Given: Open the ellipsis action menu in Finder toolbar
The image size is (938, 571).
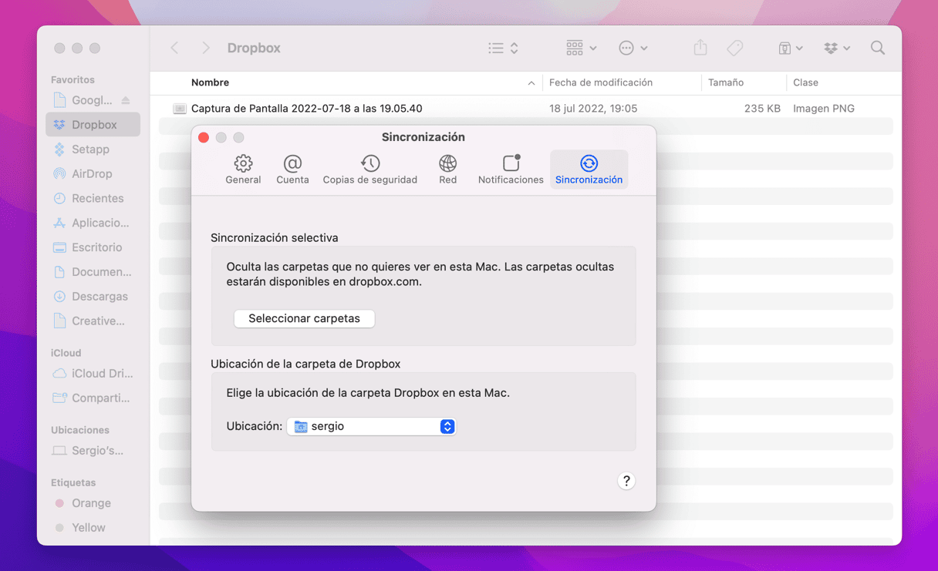Looking at the screenshot, I should point(633,48).
